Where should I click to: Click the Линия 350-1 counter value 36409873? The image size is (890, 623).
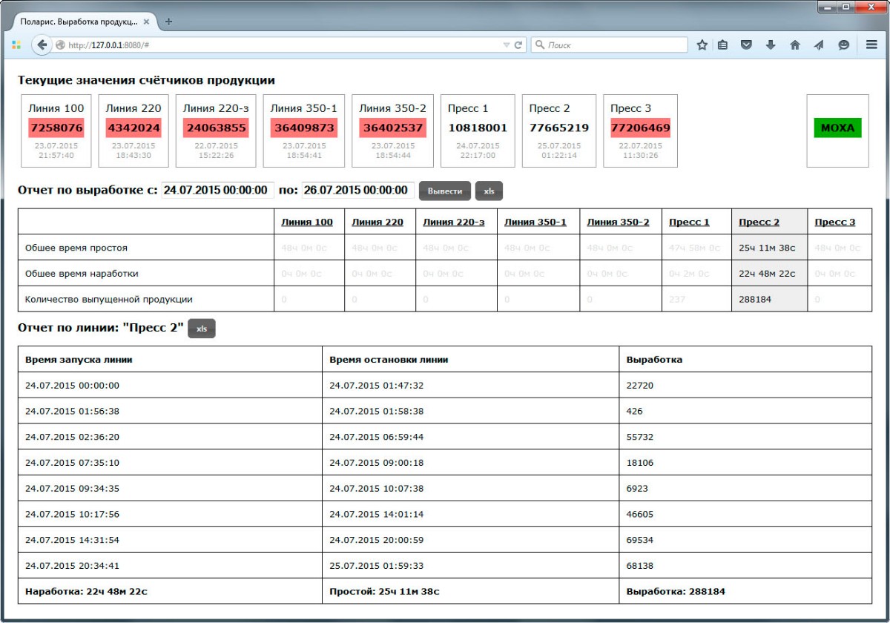point(303,128)
